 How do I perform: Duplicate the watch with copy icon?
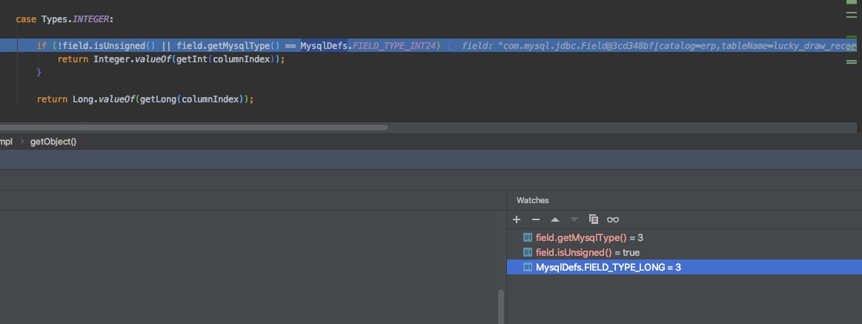tap(593, 219)
